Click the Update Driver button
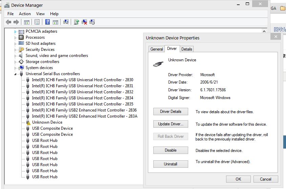 coord(171,124)
